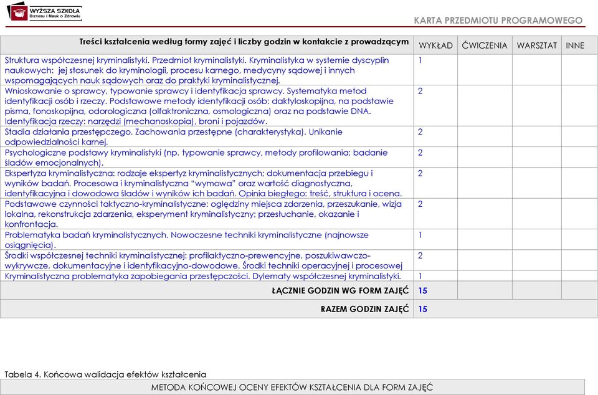Click WYKŁAD value 2 in Środki współczesnej row
The image size is (598, 395).
coord(420,255)
